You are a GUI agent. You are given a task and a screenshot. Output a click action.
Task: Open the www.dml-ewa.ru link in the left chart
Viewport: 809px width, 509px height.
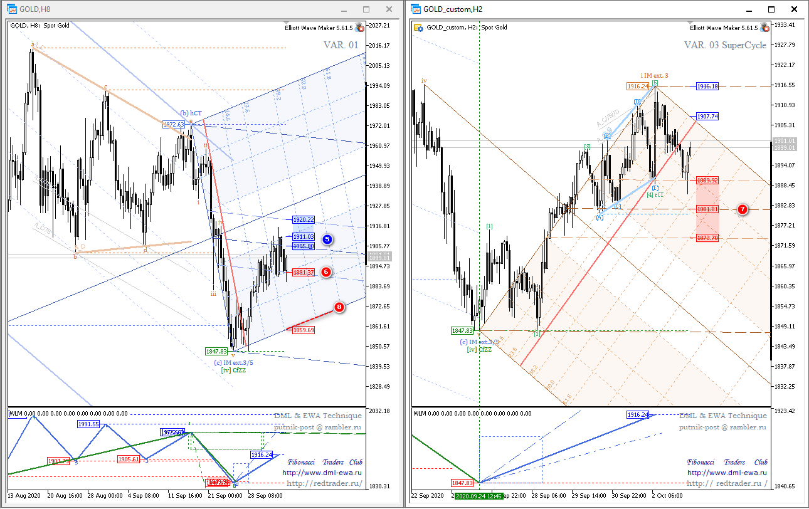[322, 473]
